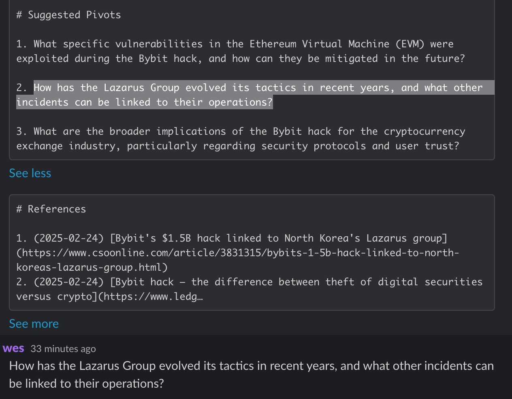Click wes's message about Lazarus Group tactics
Image resolution: width=512 pixels, height=399 pixels.
coord(252,375)
